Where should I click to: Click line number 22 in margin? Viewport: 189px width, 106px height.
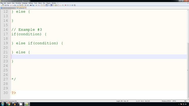pos(6,57)
